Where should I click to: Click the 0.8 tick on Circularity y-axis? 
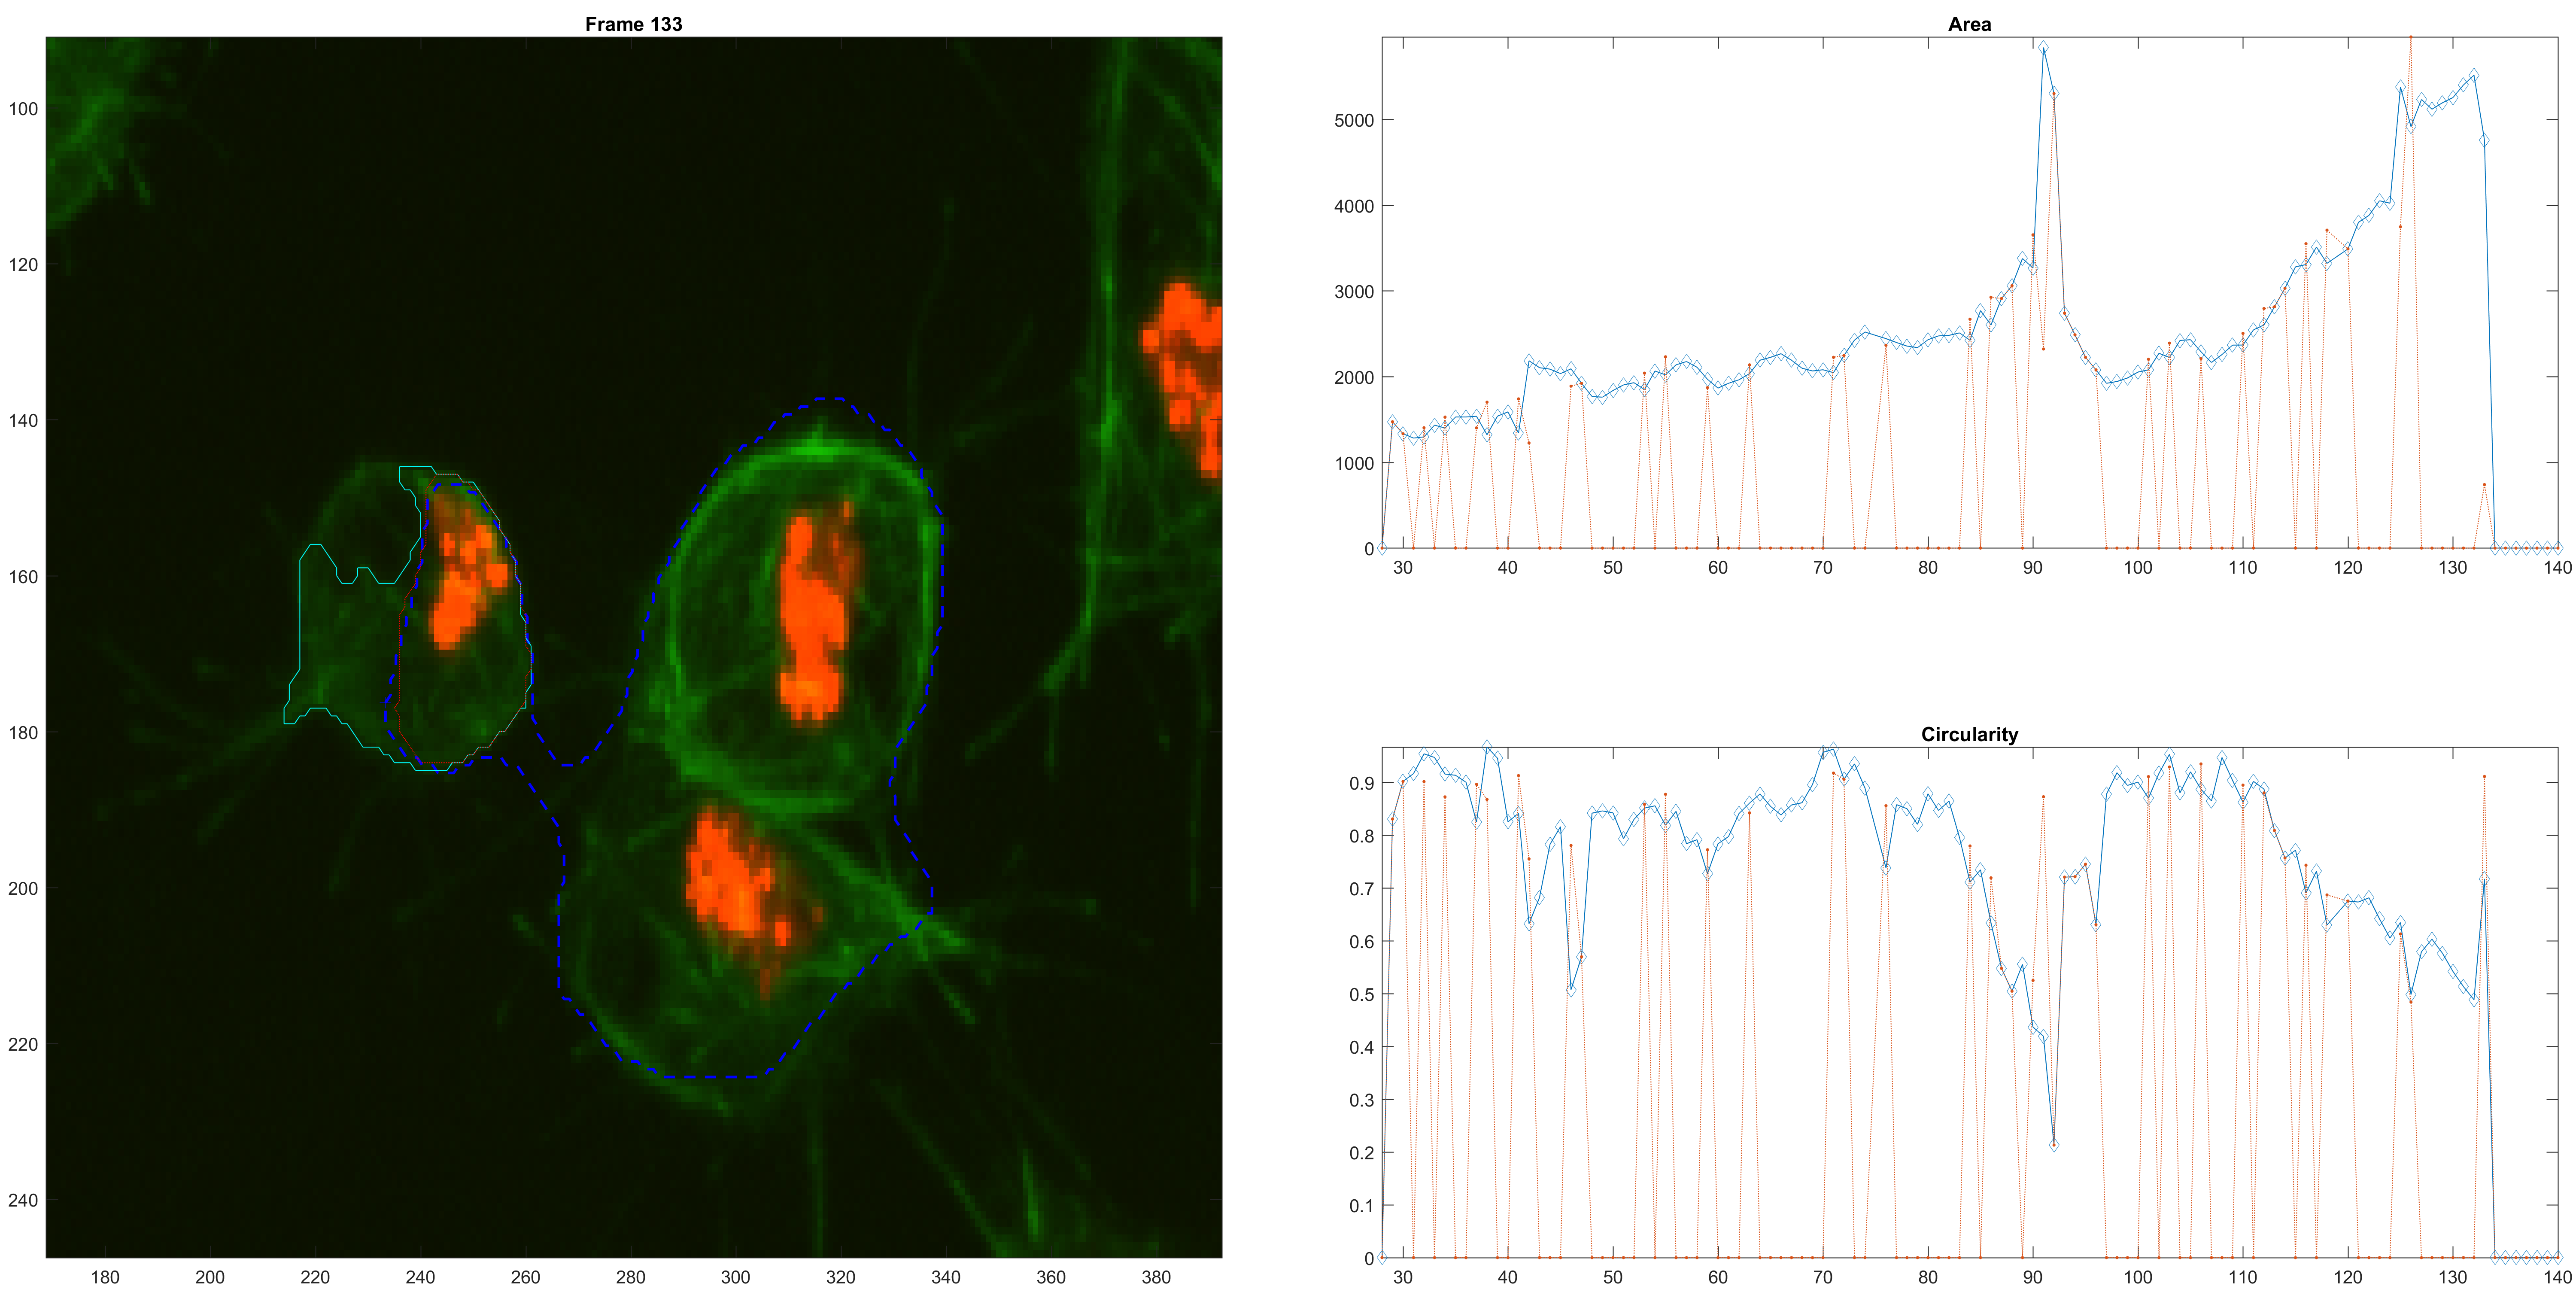[x=1361, y=836]
